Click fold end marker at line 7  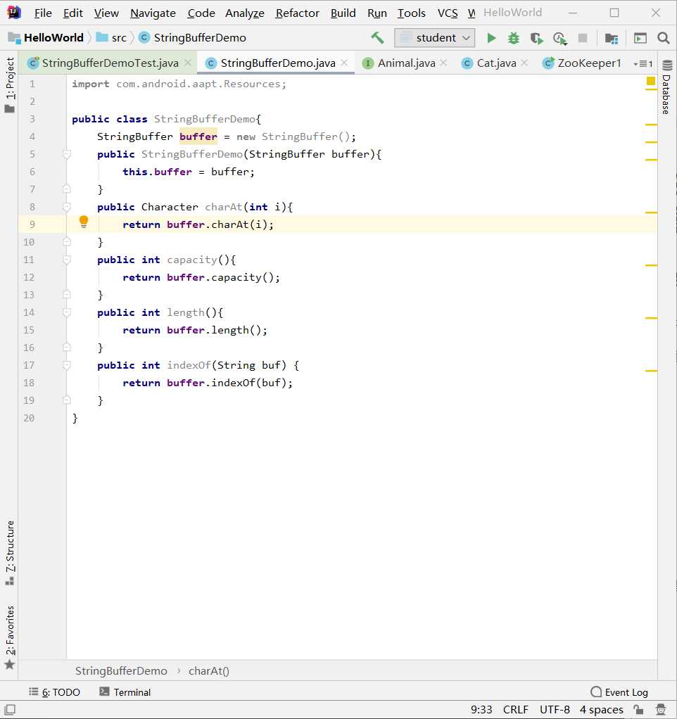click(67, 189)
